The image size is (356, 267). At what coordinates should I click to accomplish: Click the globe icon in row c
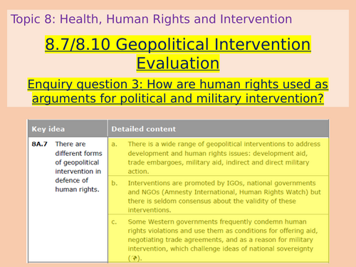pos(135,258)
